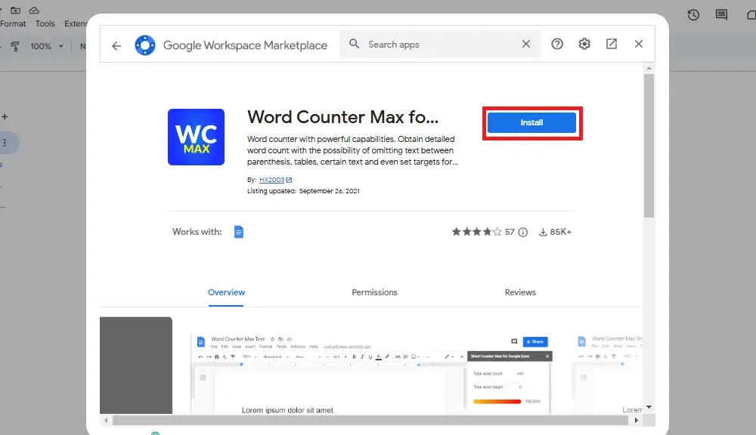Image resolution: width=756 pixels, height=435 pixels.
Task: Click the vertical scrollbar up arrow
Action: (649, 68)
